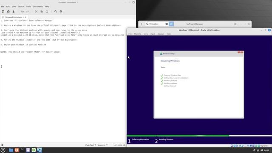
Task: Click the Save document icon in text editor toolbar
Action: pyautogui.click(x=14, y=11)
